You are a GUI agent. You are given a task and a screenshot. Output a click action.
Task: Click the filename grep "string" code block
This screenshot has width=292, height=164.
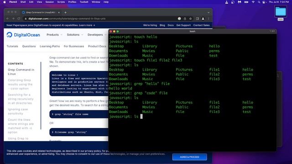pos(79,132)
